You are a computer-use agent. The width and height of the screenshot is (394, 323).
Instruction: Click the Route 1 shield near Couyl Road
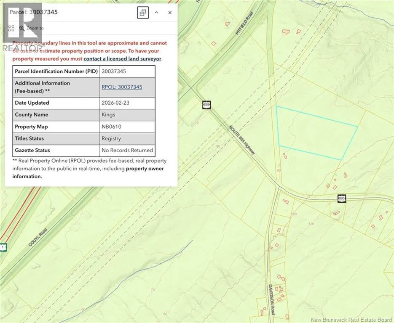point(3,247)
